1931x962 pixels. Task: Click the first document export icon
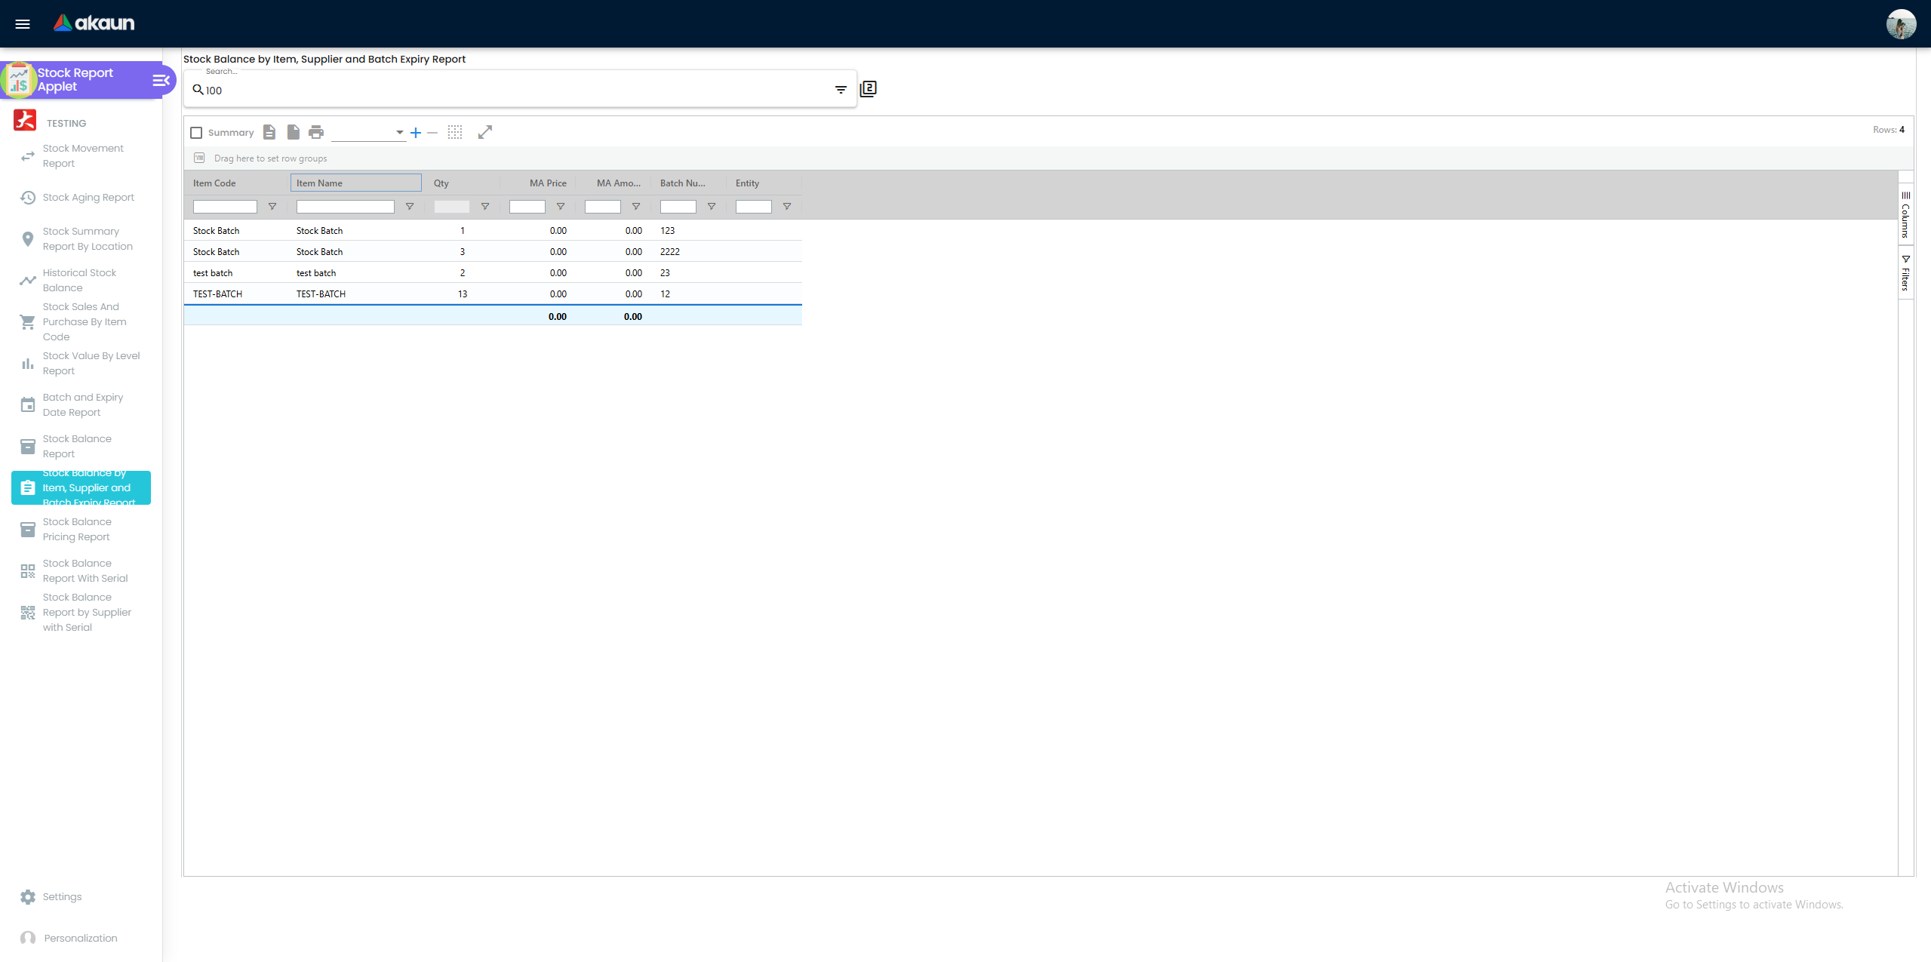[269, 133]
